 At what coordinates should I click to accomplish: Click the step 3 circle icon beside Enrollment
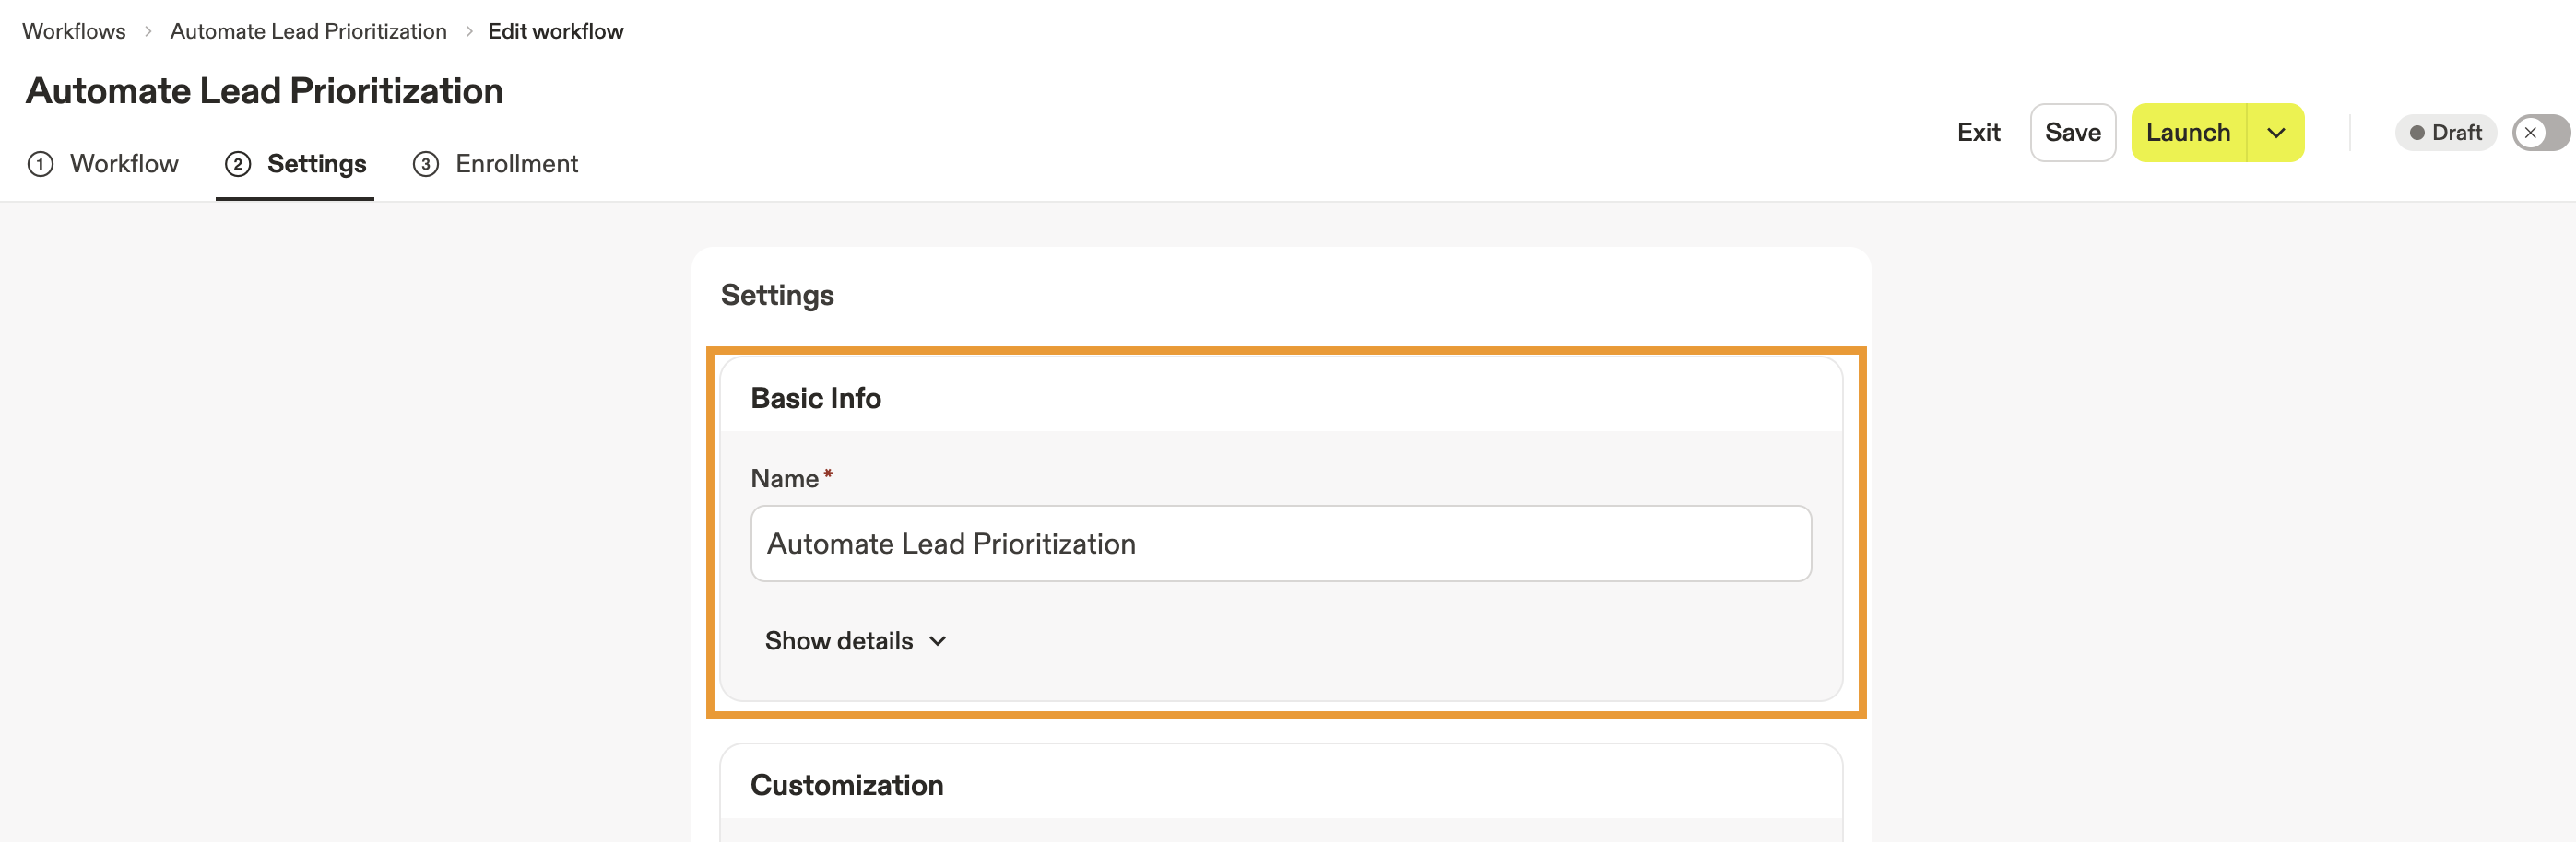tap(426, 164)
